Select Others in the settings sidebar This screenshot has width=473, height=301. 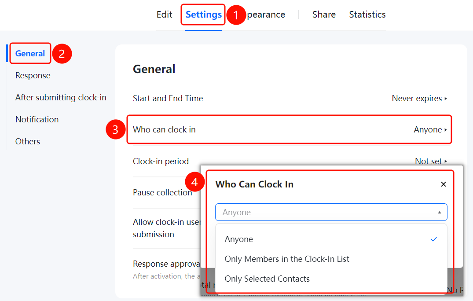coord(28,141)
